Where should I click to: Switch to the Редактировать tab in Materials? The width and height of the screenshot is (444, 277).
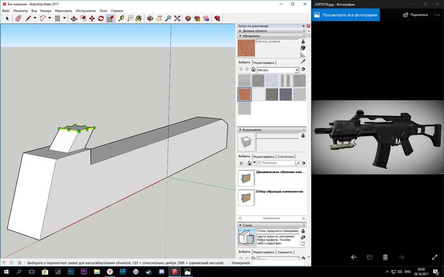263,63
